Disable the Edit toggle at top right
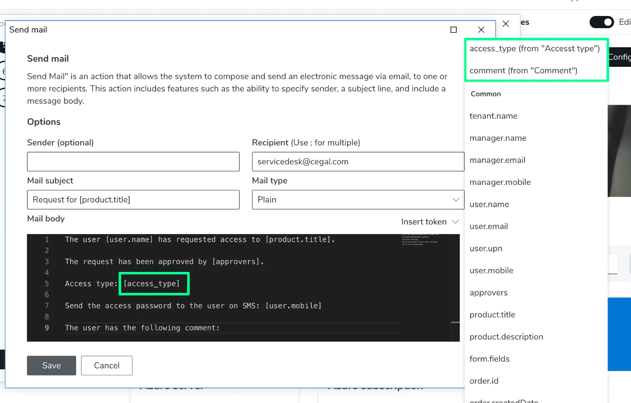This screenshot has width=631, height=403. 602,22
